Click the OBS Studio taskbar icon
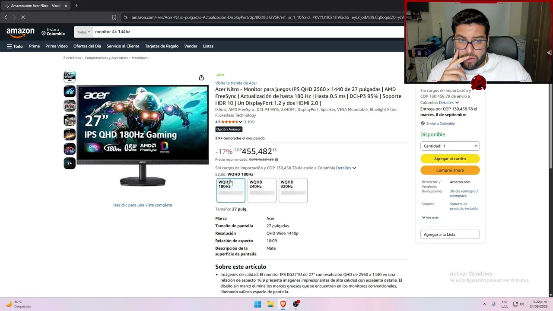Viewport: 553px width, 311px height. point(296,304)
